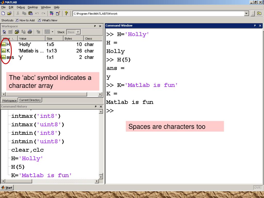Click the How to Add shortcut link
This screenshot has height=198, width=264.
[27, 20]
